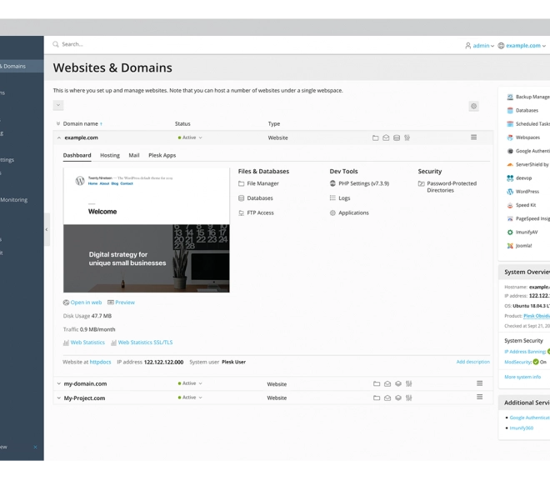Open ImunifyAV from right panel
Screen dimensions: 550x481
pyautogui.click(x=522, y=233)
